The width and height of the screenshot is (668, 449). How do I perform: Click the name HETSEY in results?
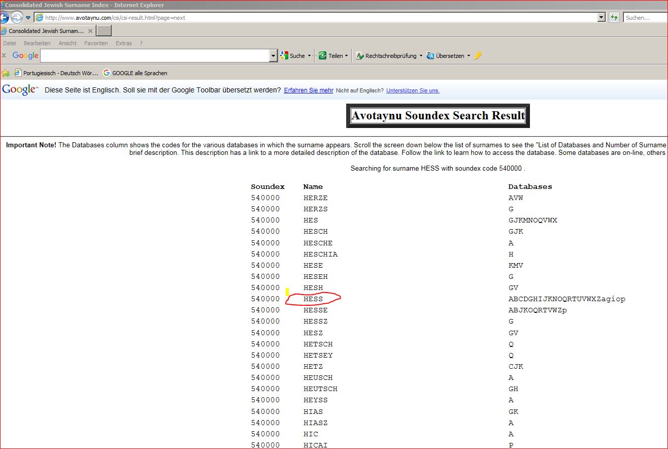[318, 355]
